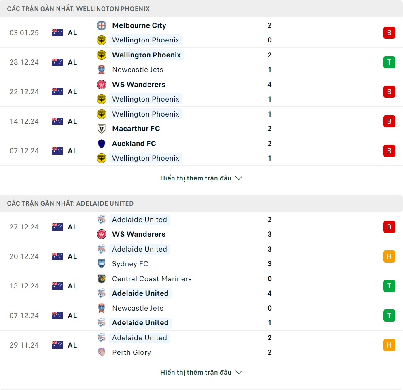This screenshot has width=403, height=390.
Task: Click the Melbourne City club crest
Action: [102, 25]
